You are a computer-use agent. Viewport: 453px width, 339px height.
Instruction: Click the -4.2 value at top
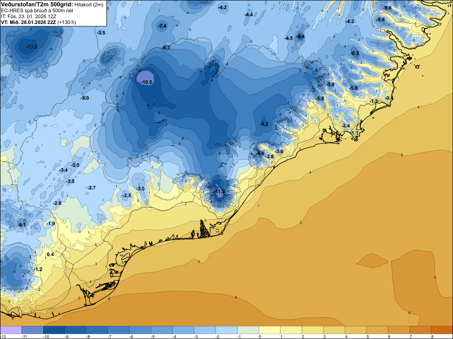coord(222,7)
